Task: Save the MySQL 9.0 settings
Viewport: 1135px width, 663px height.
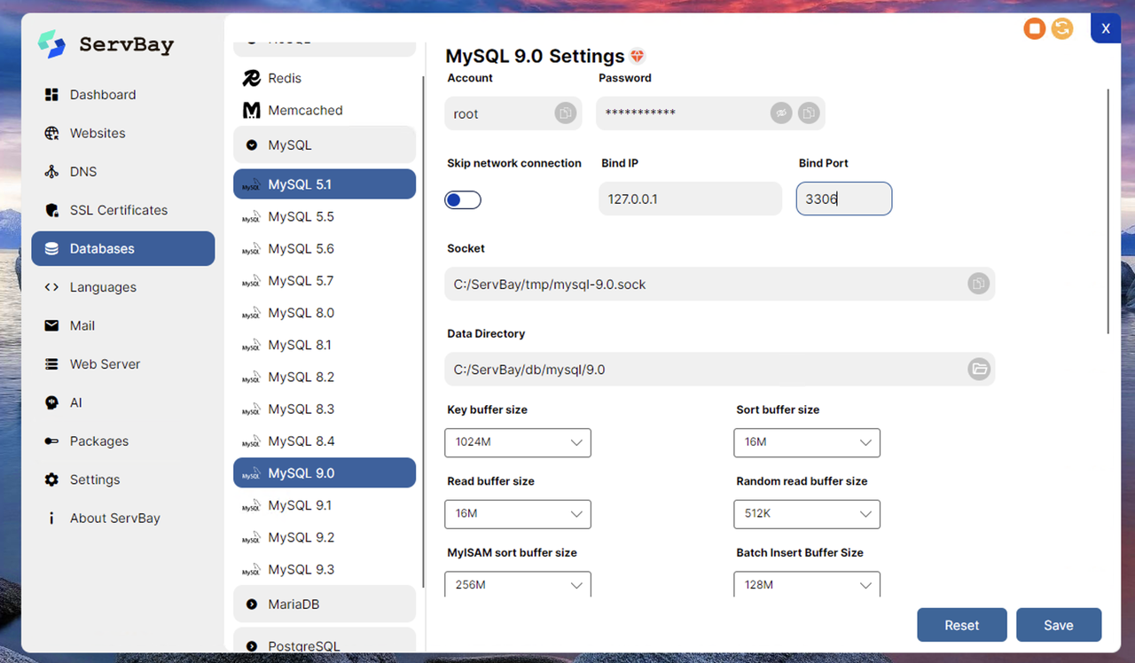Action: click(x=1059, y=625)
